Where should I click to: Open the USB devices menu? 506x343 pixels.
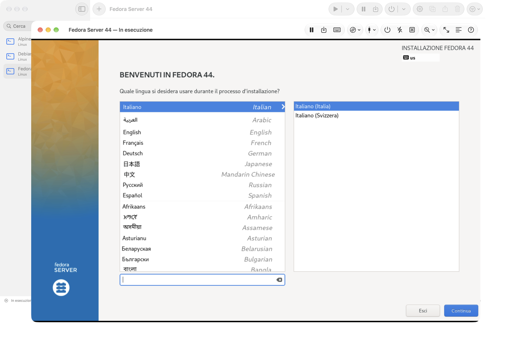(x=371, y=30)
